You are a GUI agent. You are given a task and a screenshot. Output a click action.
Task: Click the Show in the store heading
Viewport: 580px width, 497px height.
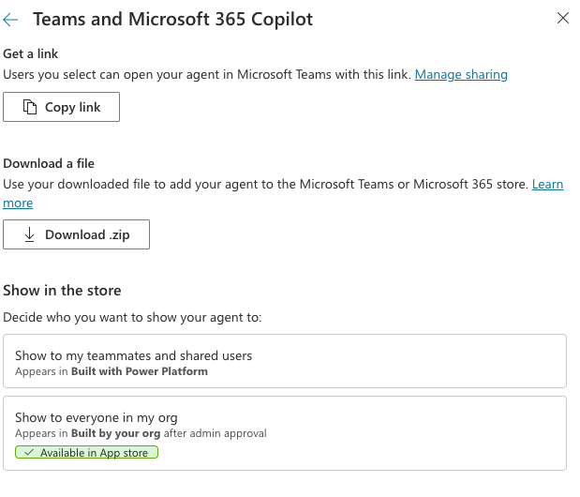click(x=62, y=291)
